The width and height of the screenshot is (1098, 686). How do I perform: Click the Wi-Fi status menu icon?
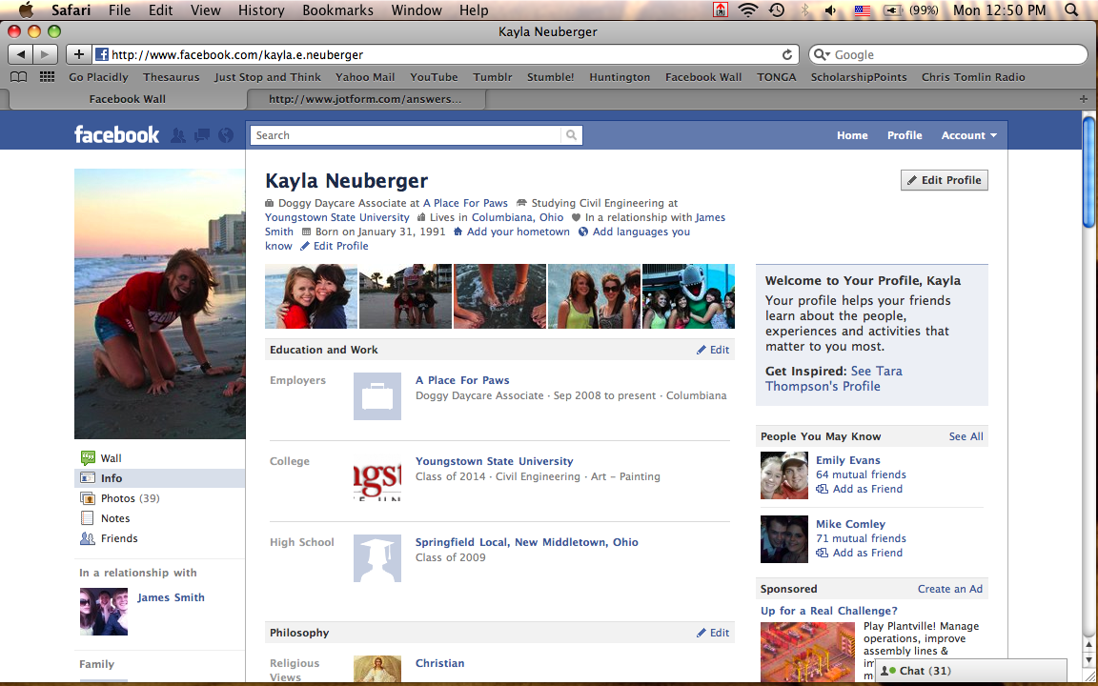pos(747,10)
